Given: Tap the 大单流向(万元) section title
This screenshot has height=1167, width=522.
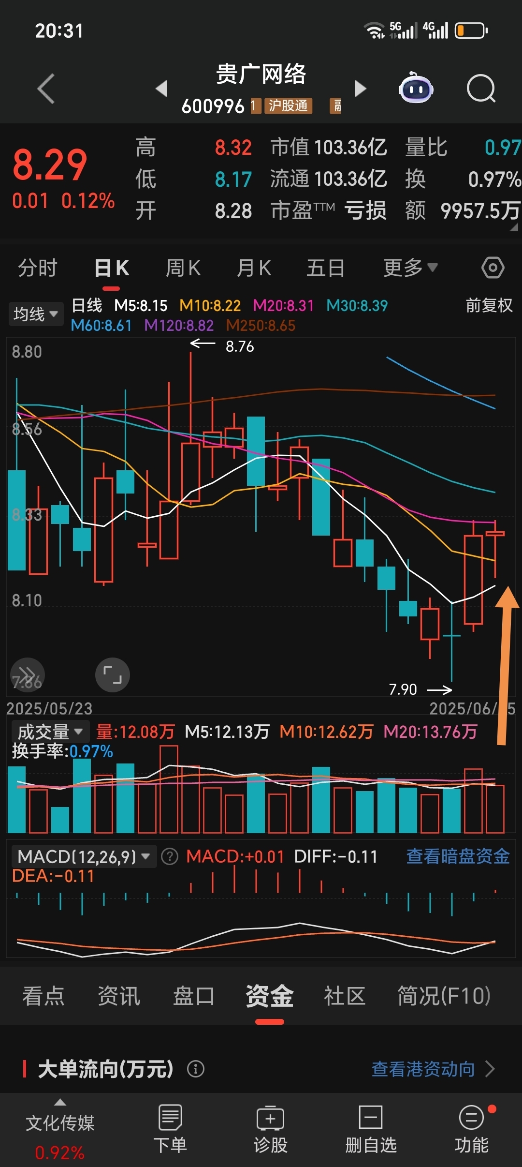Looking at the screenshot, I should click(105, 1069).
